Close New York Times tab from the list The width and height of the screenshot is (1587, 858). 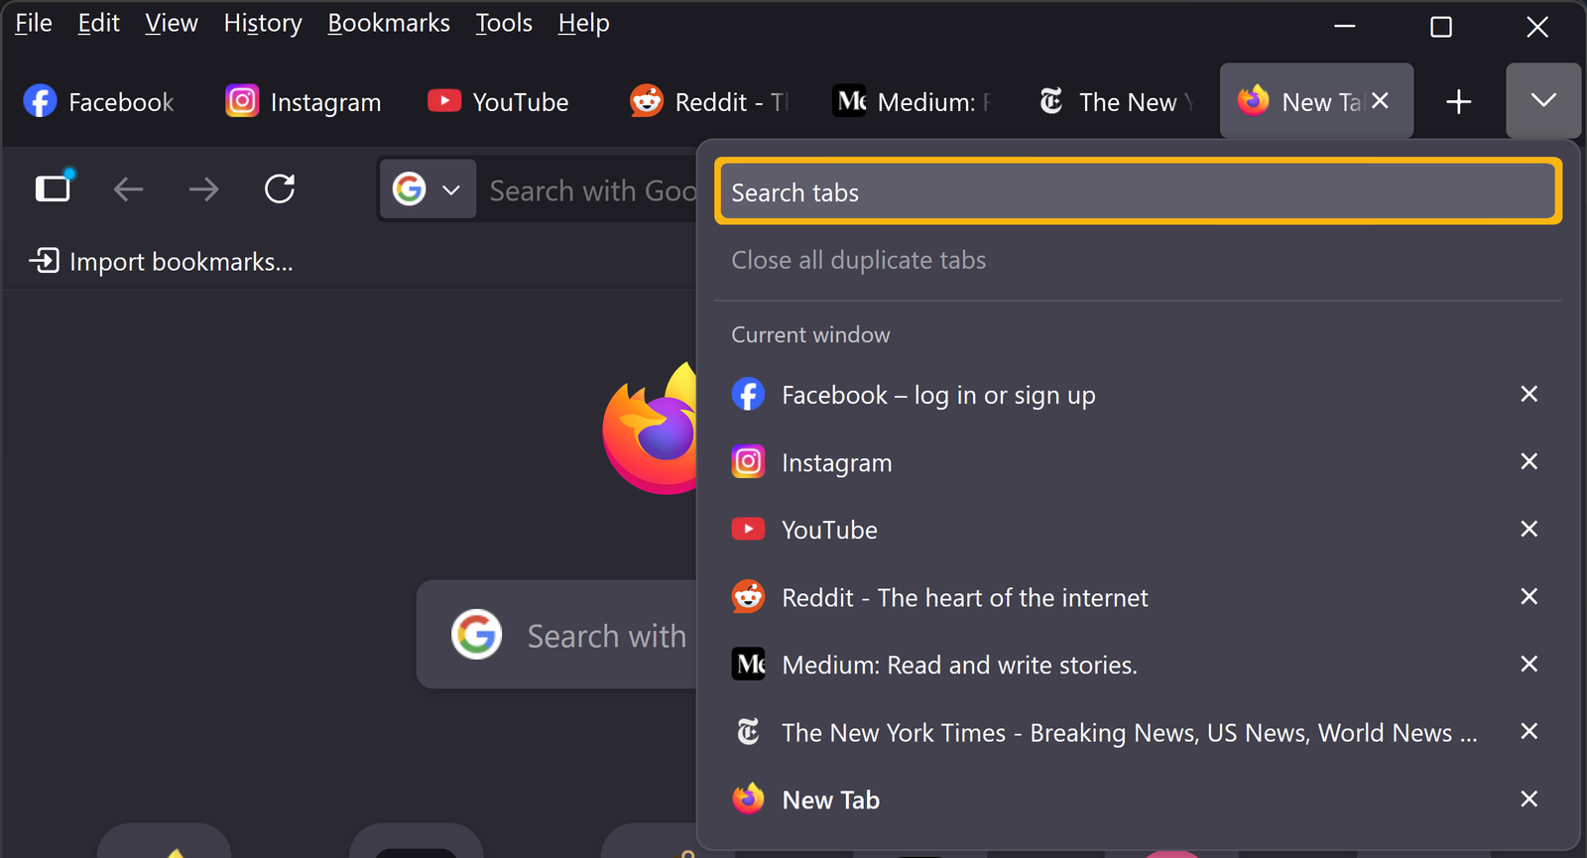[x=1528, y=731]
